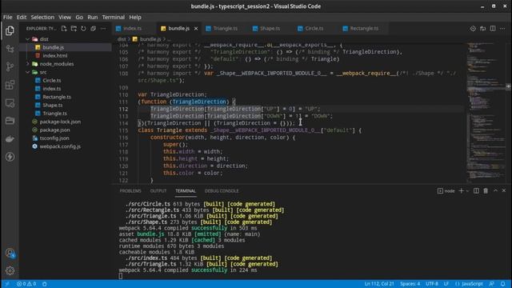Viewport: 512px width, 288px height.
Task: Show the Debug Console panel tab
Action: pos(222,191)
